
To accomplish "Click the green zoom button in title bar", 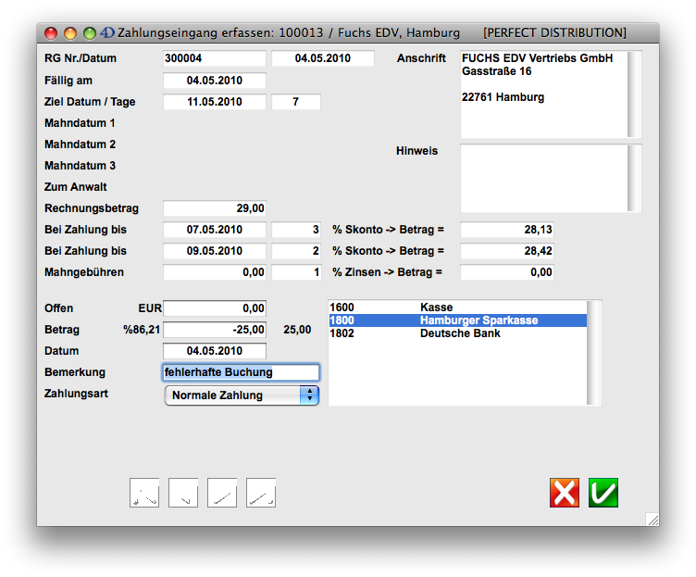I will pos(90,33).
